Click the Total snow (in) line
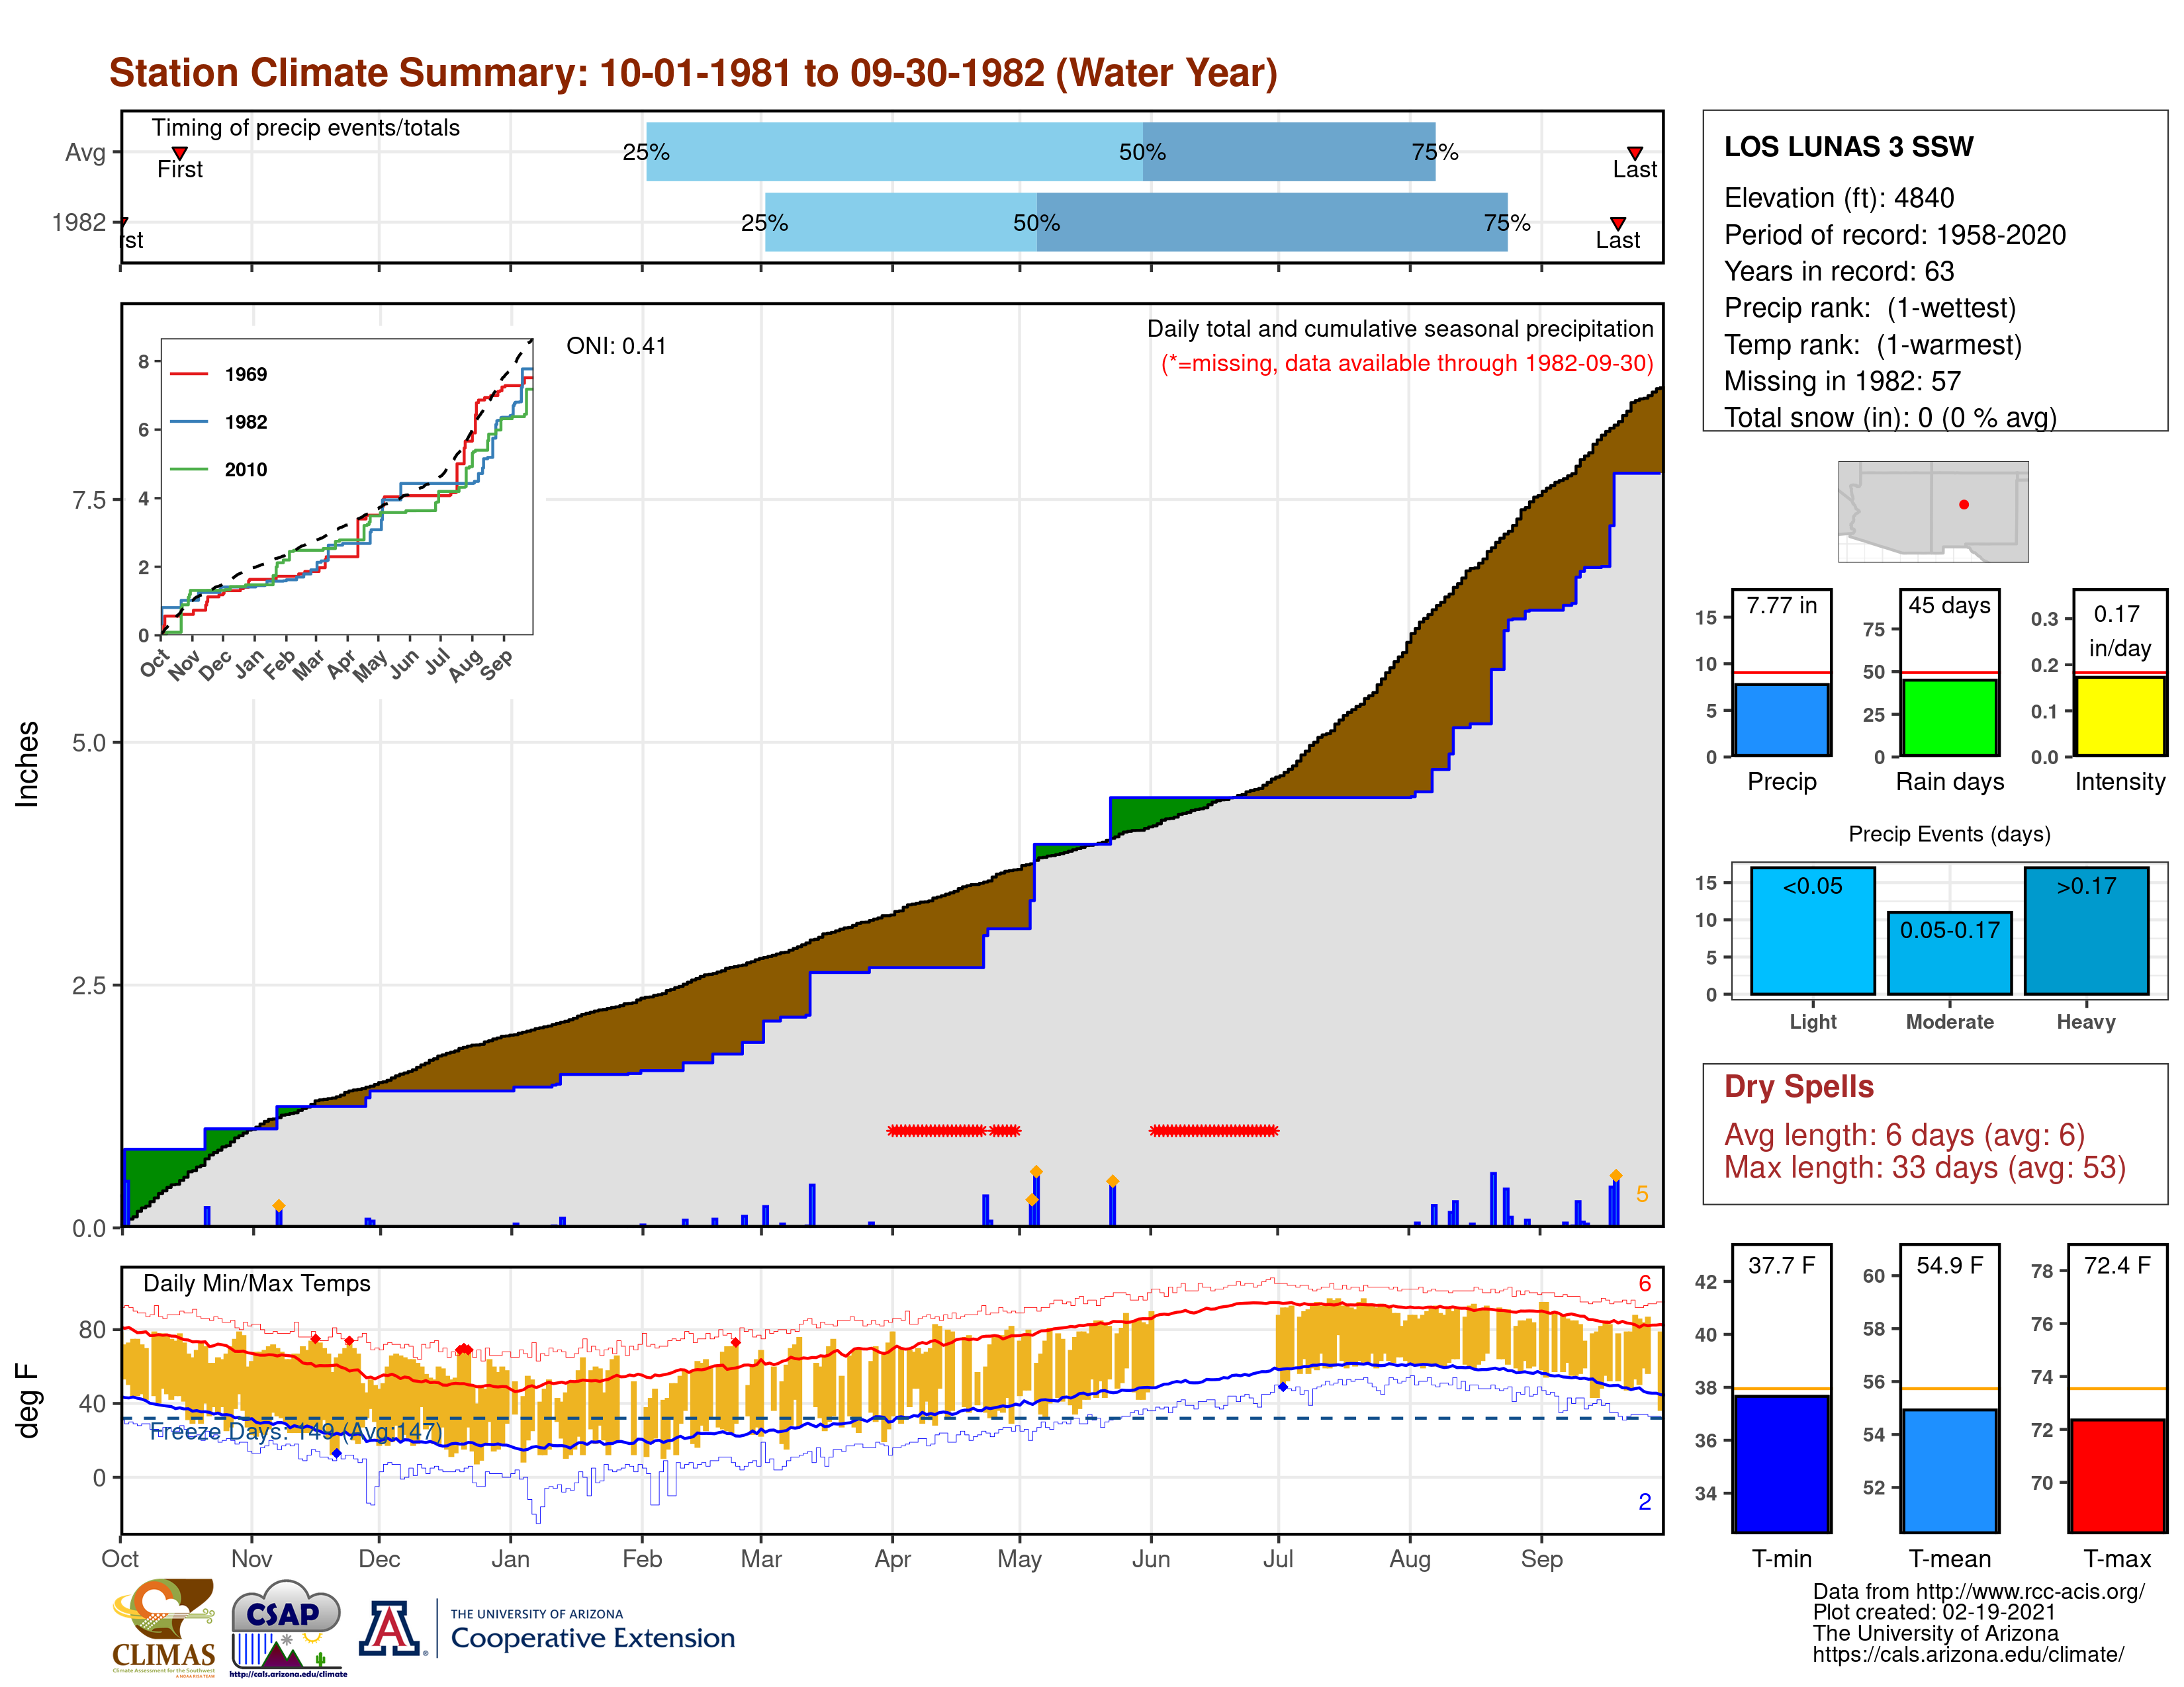Viewport: 2184px width, 1687px height. [x=1890, y=417]
